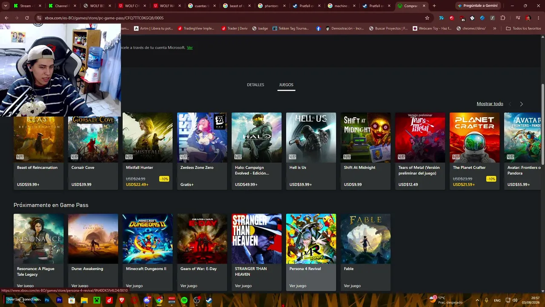545x307 pixels.
Task: Open the 'Todos los favoritos' bookmarks folder
Action: pos(523,29)
